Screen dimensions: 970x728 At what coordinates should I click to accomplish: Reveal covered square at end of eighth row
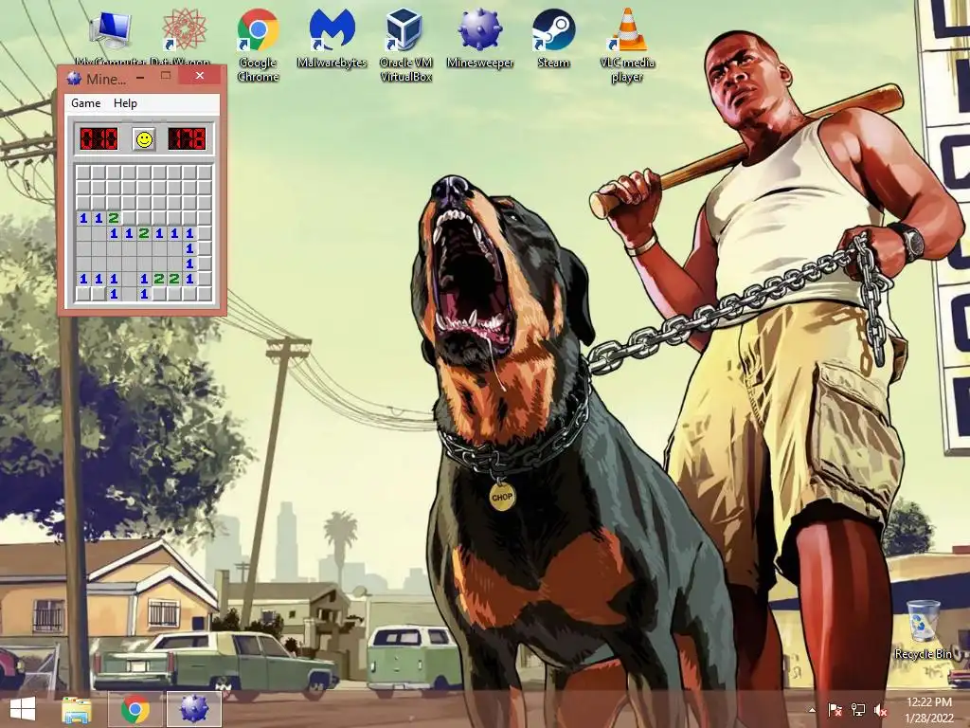click(205, 279)
